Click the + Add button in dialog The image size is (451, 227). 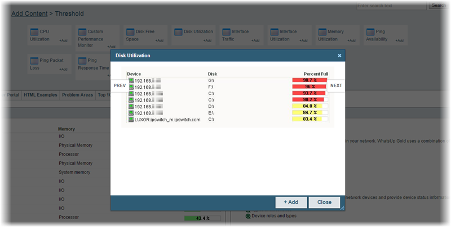(x=291, y=202)
